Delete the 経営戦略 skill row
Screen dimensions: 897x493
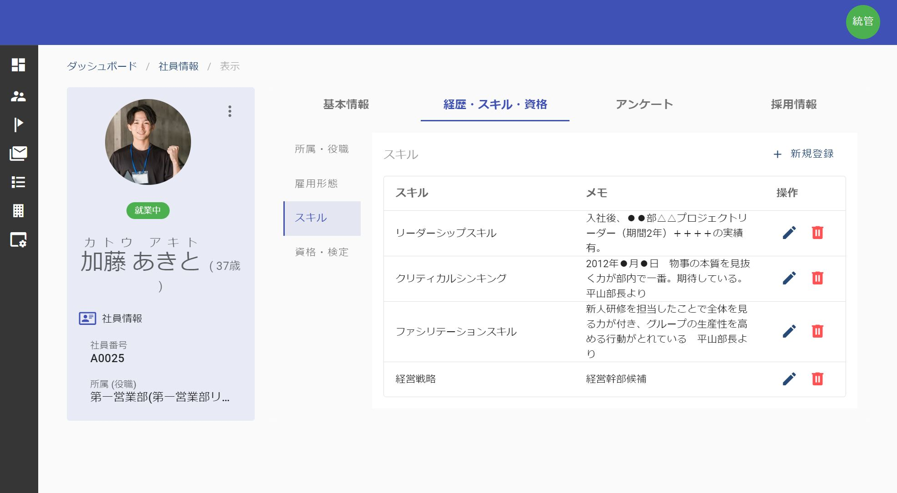coord(817,379)
